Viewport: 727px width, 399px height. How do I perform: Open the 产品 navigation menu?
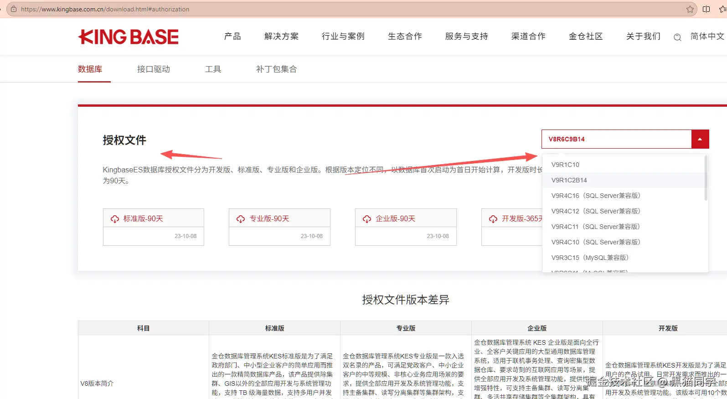click(232, 36)
